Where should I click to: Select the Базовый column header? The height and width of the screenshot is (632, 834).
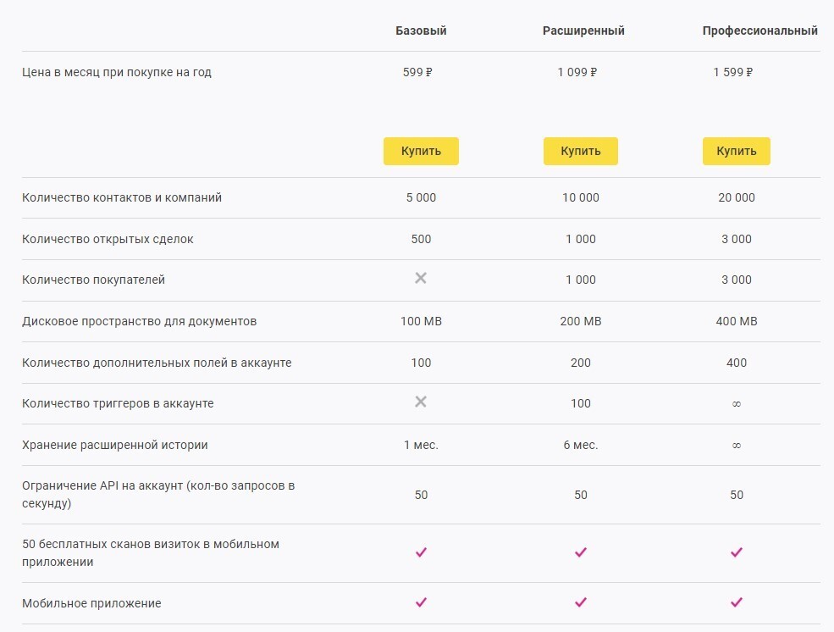pyautogui.click(x=421, y=30)
